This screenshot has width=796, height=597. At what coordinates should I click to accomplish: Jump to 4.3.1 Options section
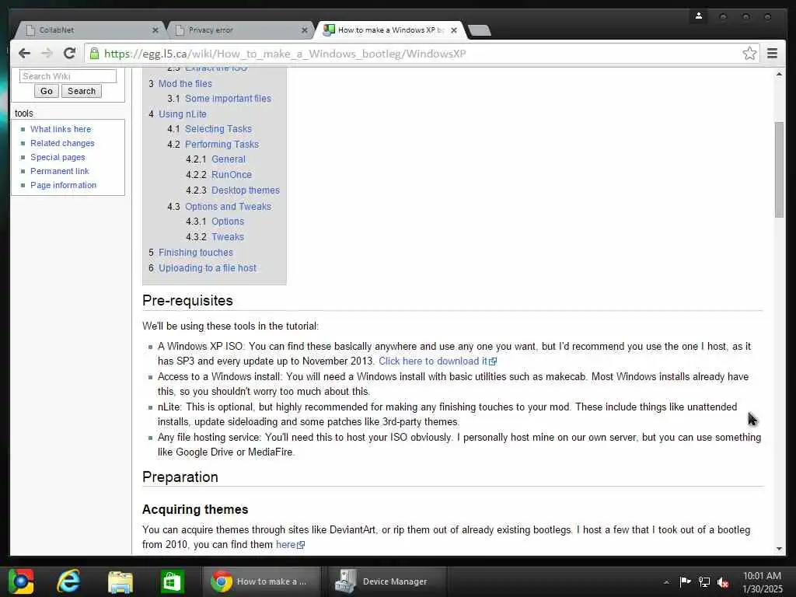pyautogui.click(x=228, y=222)
